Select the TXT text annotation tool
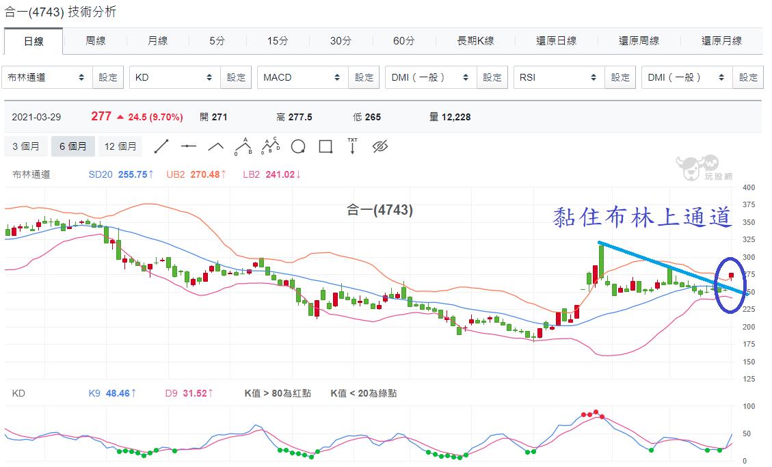The height and width of the screenshot is (467, 772). point(353,146)
